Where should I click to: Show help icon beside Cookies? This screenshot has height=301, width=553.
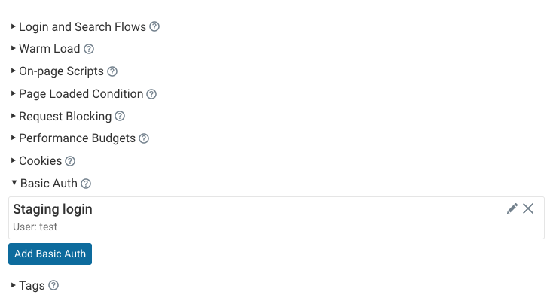(x=70, y=161)
